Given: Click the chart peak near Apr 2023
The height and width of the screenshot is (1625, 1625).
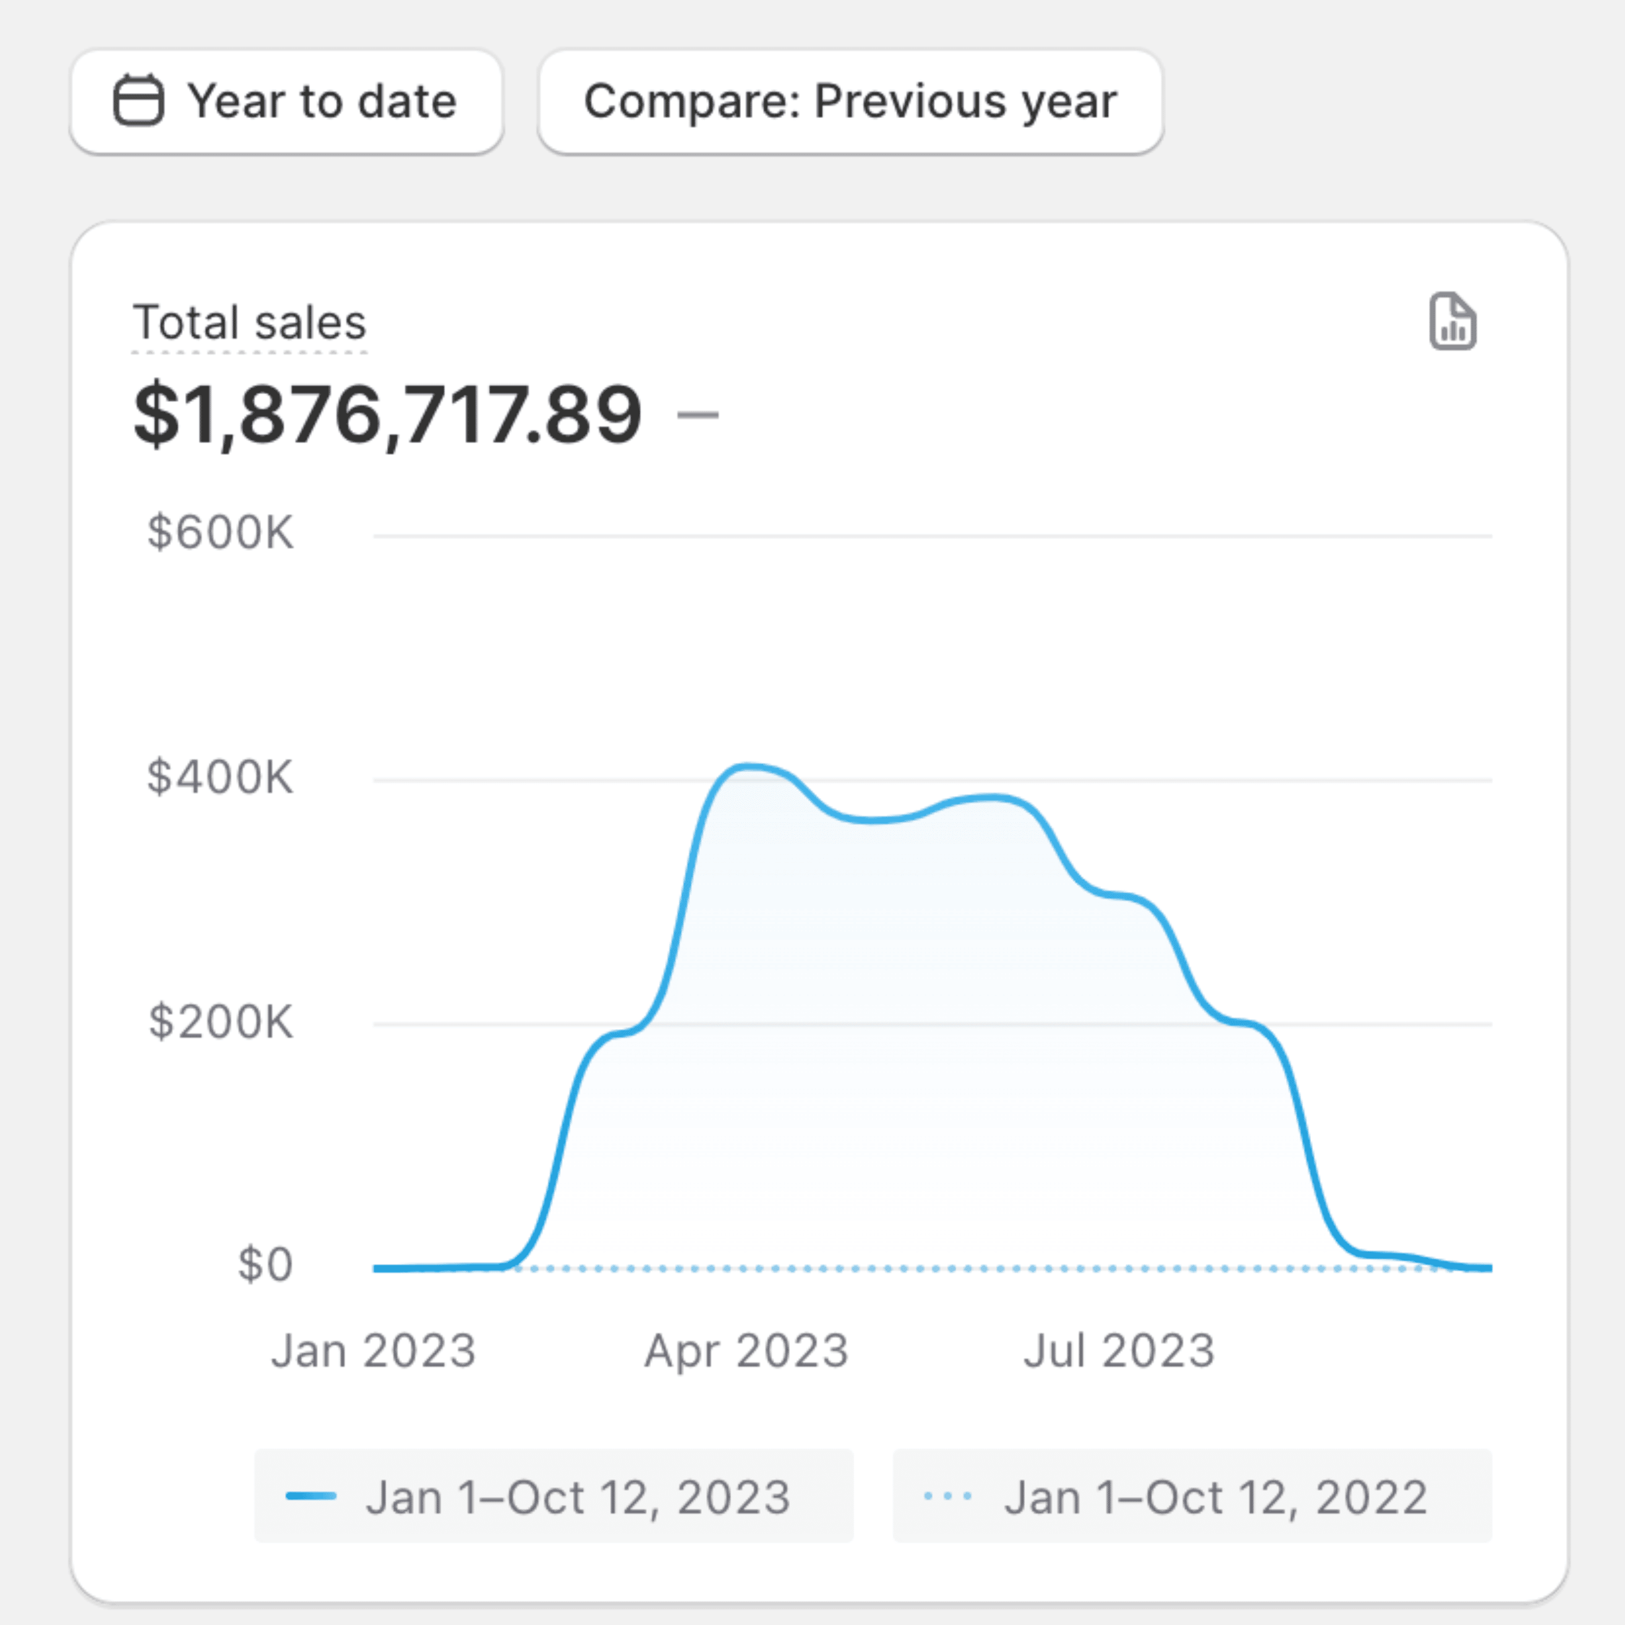Looking at the screenshot, I should coord(747,766).
